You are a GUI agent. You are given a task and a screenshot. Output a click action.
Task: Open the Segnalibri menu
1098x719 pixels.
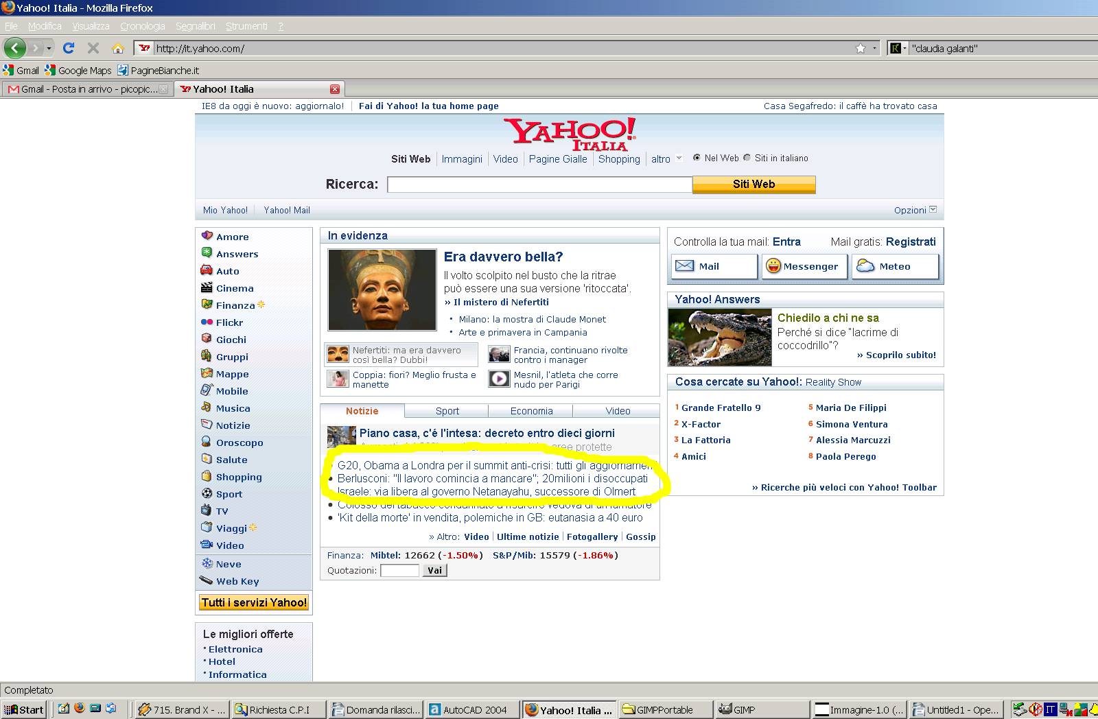(196, 26)
